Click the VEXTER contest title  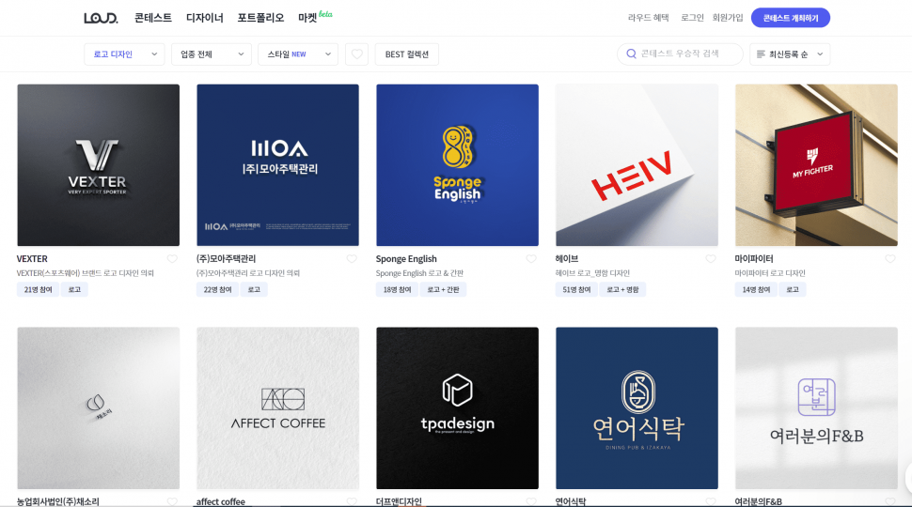pos(32,259)
